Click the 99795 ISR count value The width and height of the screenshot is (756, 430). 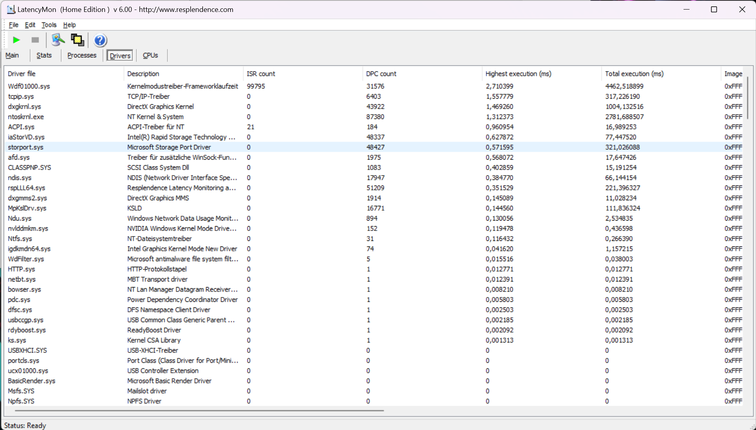click(256, 86)
